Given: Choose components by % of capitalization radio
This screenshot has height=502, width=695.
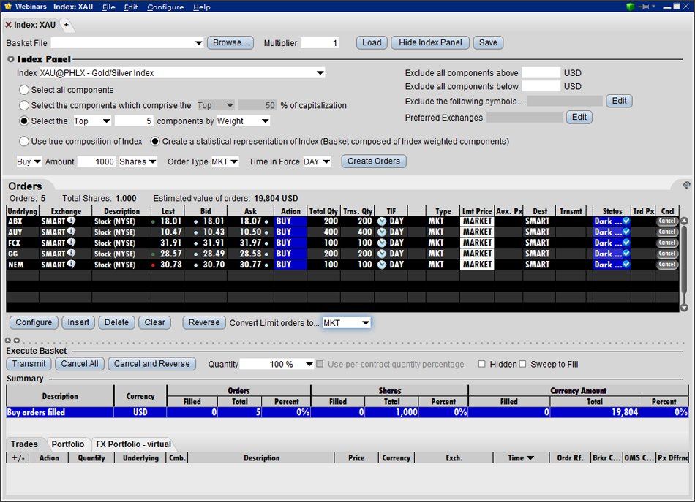Looking at the screenshot, I should [x=24, y=105].
